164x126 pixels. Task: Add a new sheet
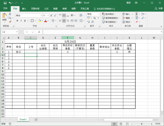tap(36, 120)
